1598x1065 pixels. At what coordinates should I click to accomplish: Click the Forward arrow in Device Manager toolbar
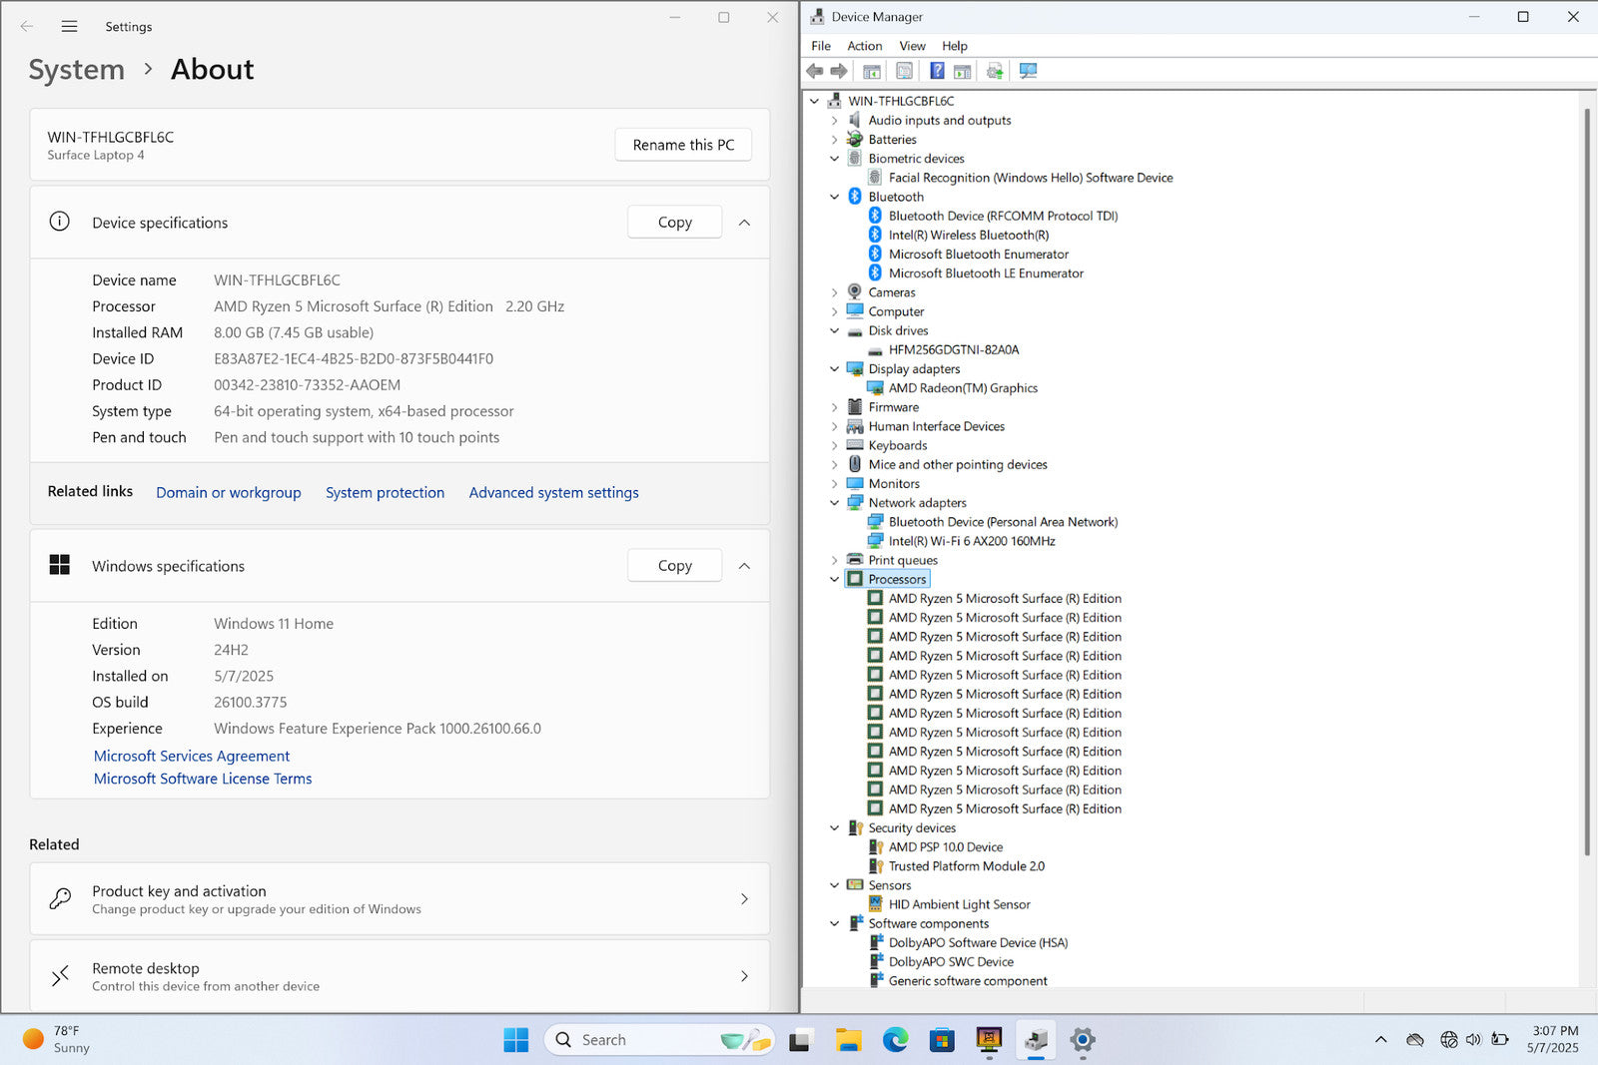[x=839, y=71]
